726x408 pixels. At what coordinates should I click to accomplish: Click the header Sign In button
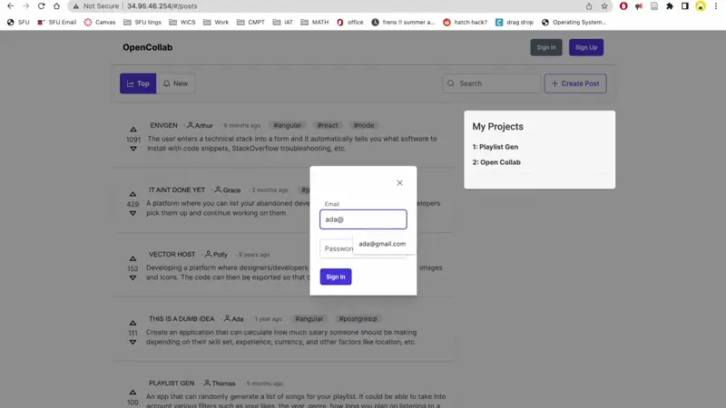(x=546, y=47)
